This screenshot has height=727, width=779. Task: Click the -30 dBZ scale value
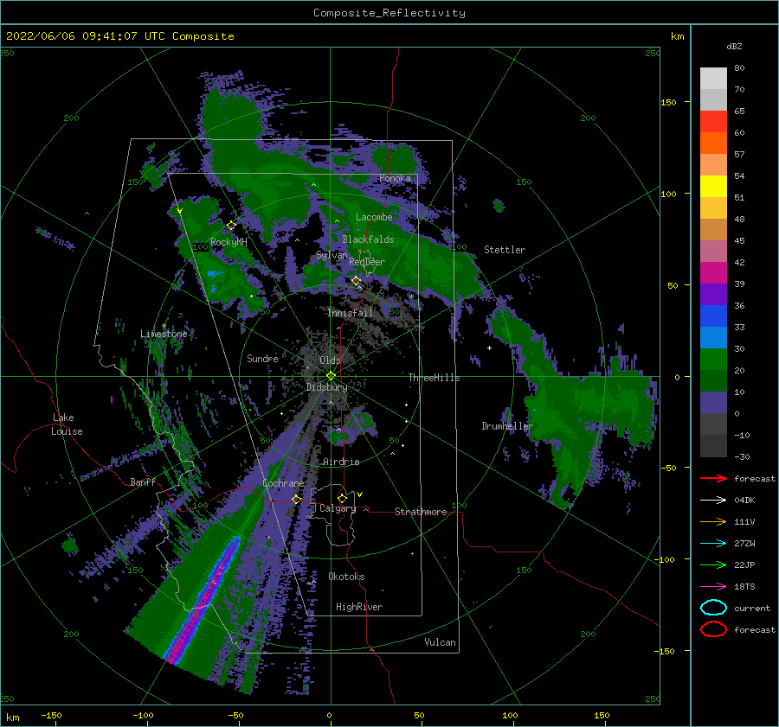click(742, 456)
